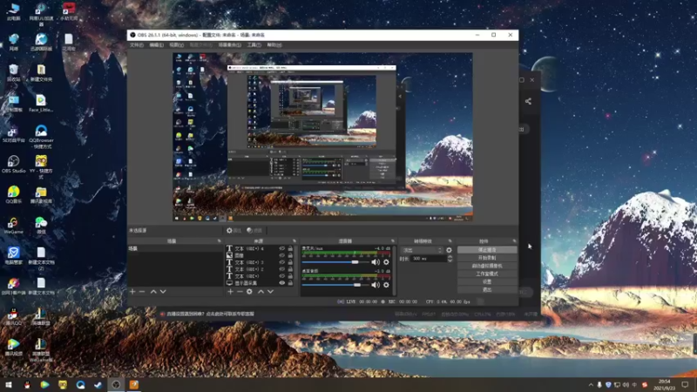
Task: Open Settings from the controls panel
Action: point(487,281)
